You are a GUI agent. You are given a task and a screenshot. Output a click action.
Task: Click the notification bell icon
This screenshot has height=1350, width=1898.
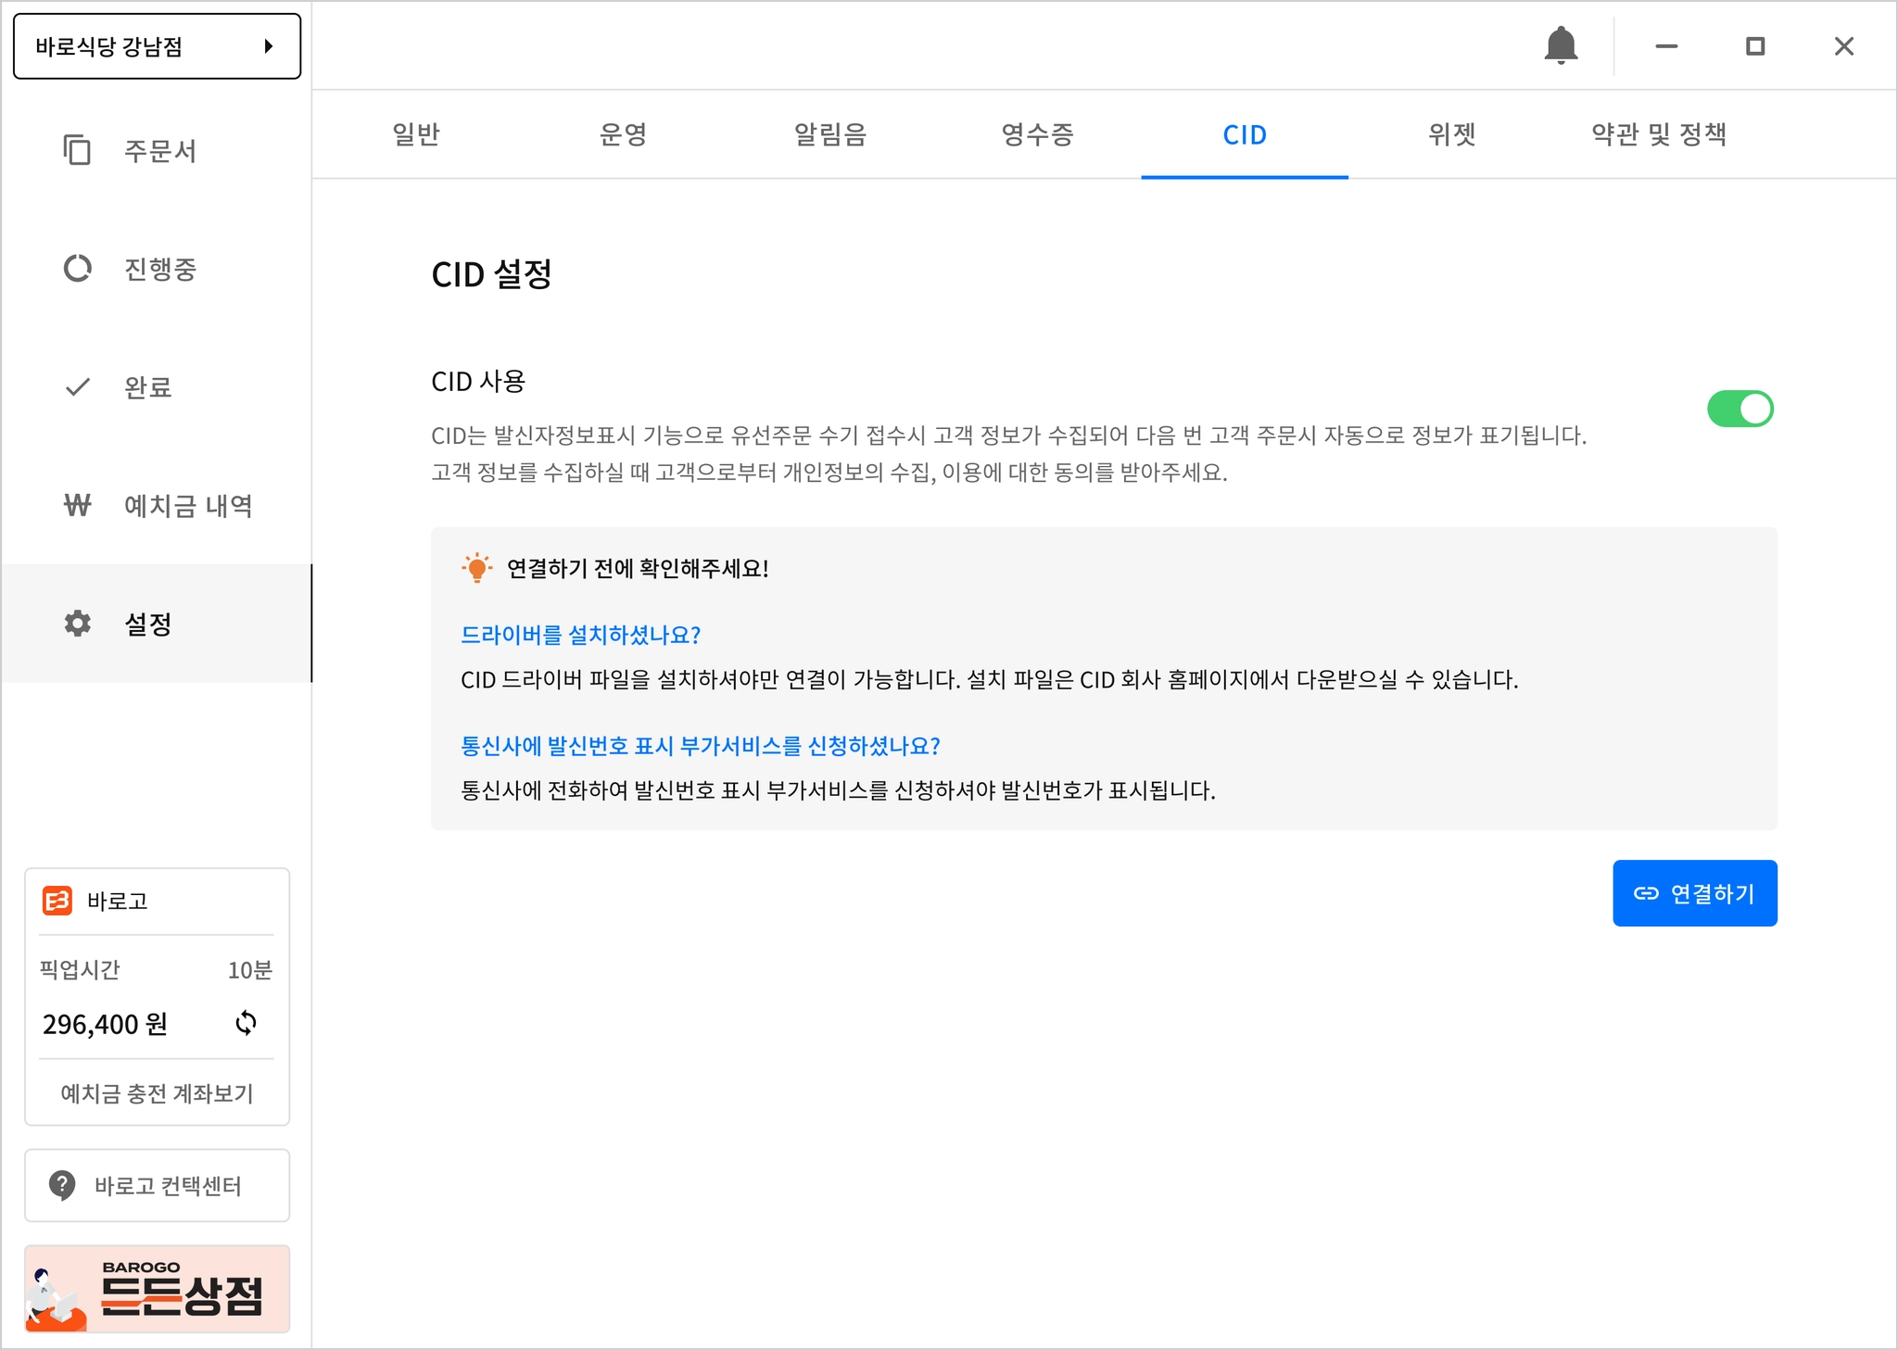click(x=1561, y=45)
